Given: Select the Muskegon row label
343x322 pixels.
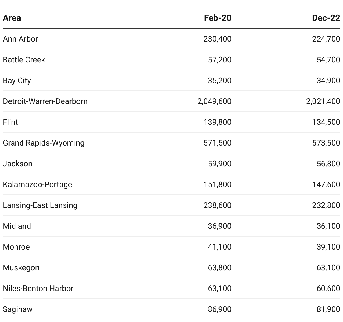Looking at the screenshot, I should tap(21, 267).
